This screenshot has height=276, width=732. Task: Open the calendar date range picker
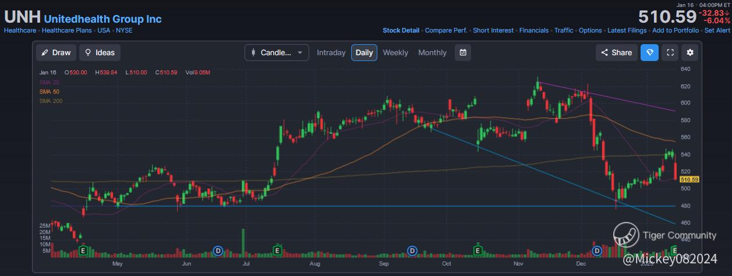463,52
